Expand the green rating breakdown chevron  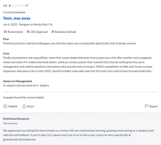point(26,5)
